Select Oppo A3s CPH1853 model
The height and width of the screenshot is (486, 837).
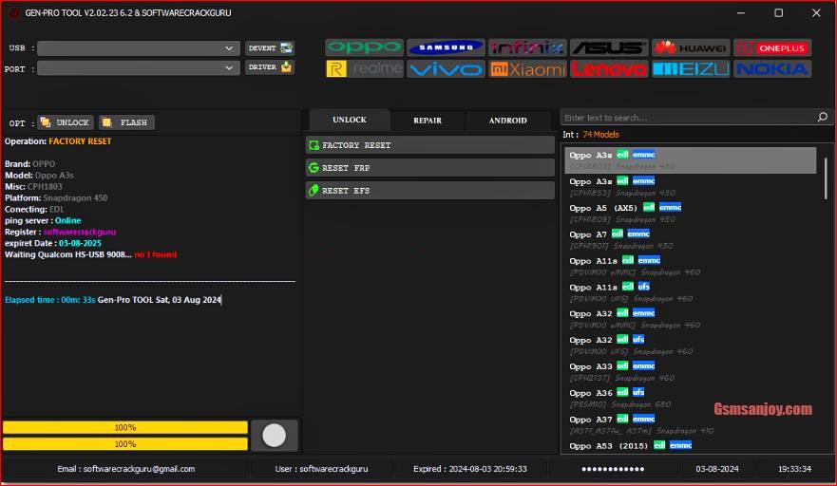pyautogui.click(x=691, y=187)
